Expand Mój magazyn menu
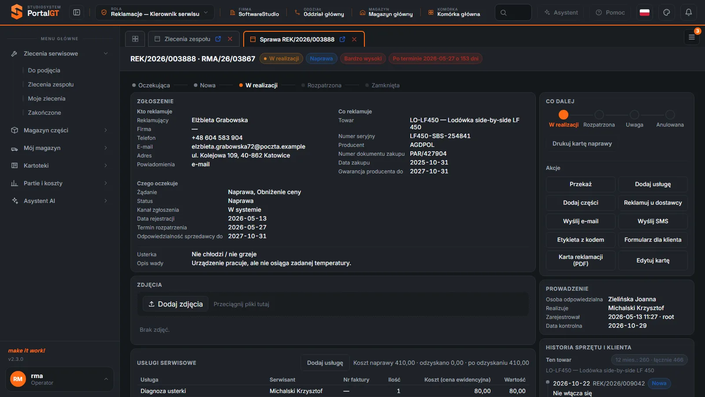 point(59,148)
